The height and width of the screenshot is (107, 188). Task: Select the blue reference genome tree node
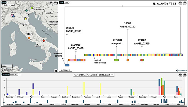tap(67, 65)
